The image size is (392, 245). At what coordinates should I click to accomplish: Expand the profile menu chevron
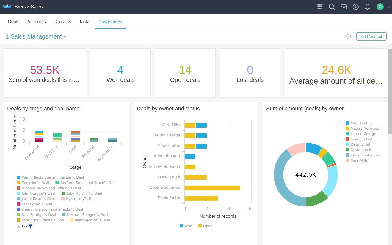pyautogui.click(x=388, y=7)
